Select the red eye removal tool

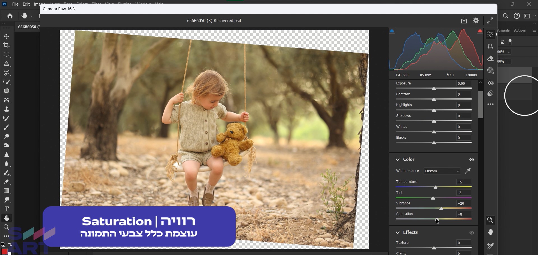(x=490, y=82)
